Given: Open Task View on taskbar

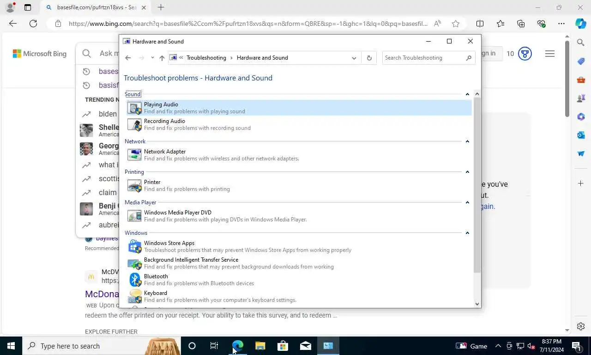Looking at the screenshot, I should point(214,346).
